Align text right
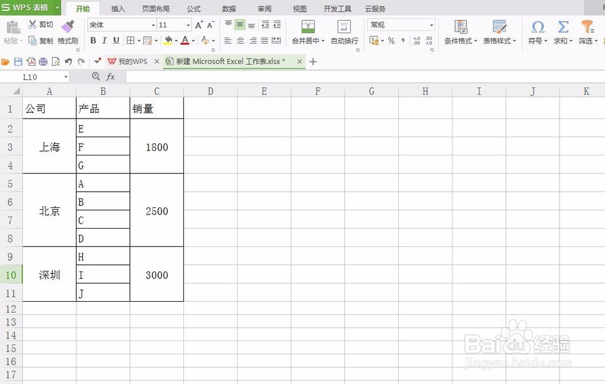The height and width of the screenshot is (384, 605). pyautogui.click(x=253, y=41)
